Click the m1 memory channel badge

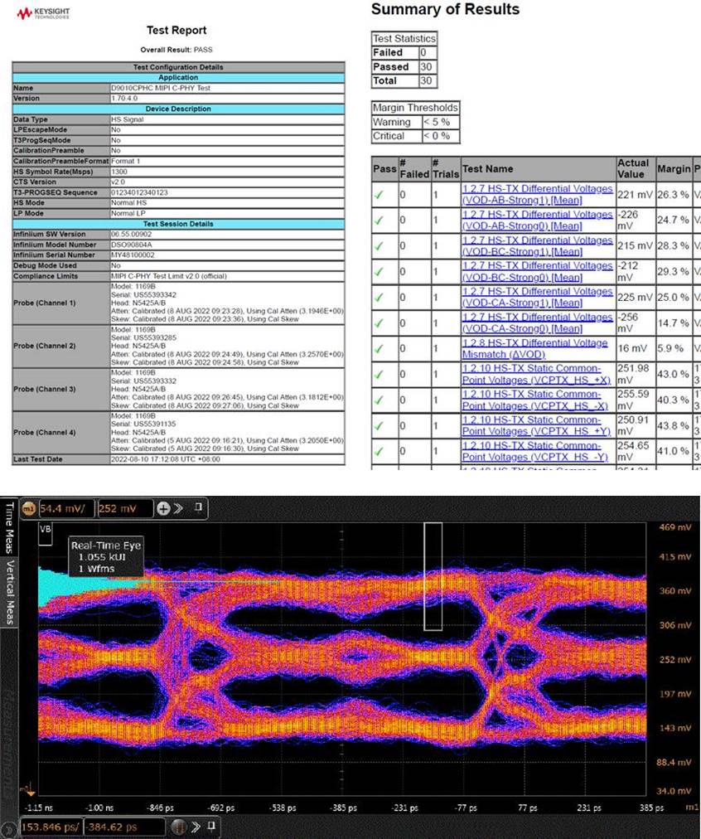point(29,508)
